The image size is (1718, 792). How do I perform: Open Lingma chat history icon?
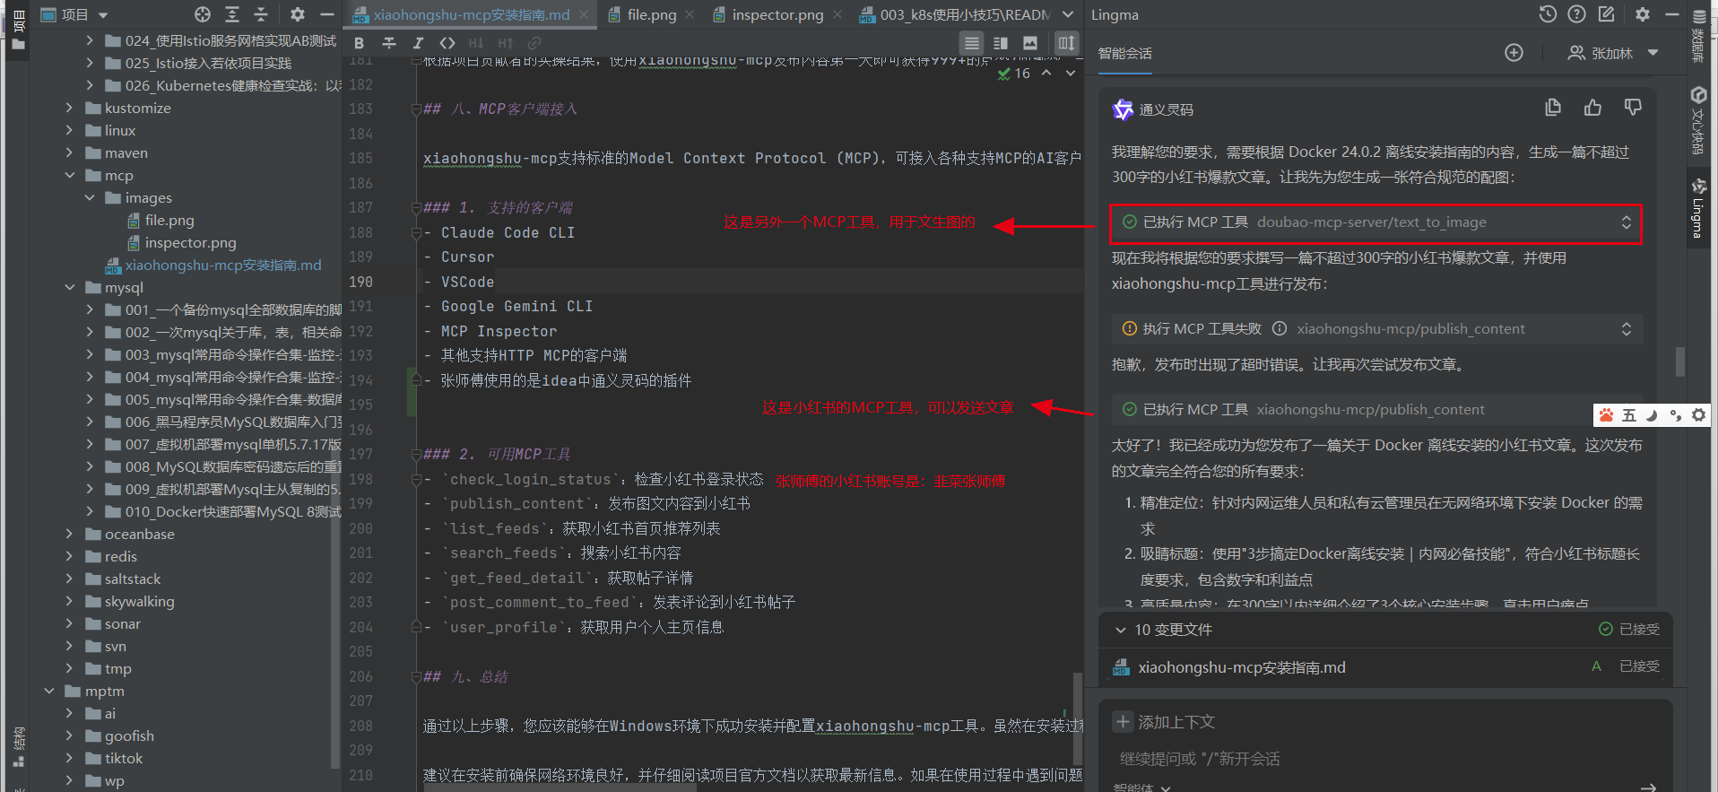(1548, 14)
